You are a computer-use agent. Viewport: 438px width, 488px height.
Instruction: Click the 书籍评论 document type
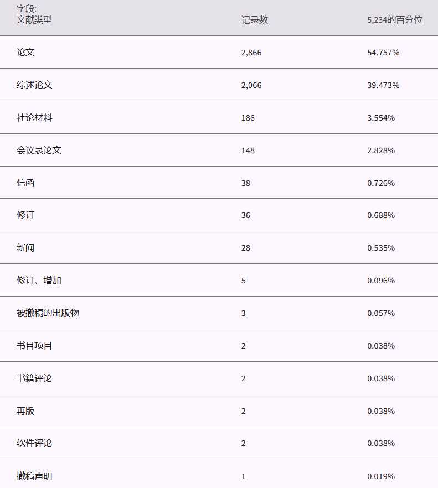coord(34,378)
